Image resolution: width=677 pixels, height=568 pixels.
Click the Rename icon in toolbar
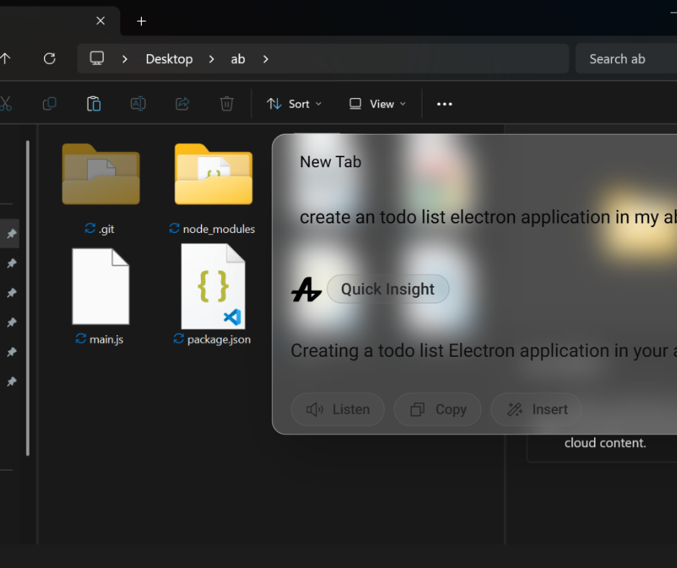pyautogui.click(x=138, y=104)
